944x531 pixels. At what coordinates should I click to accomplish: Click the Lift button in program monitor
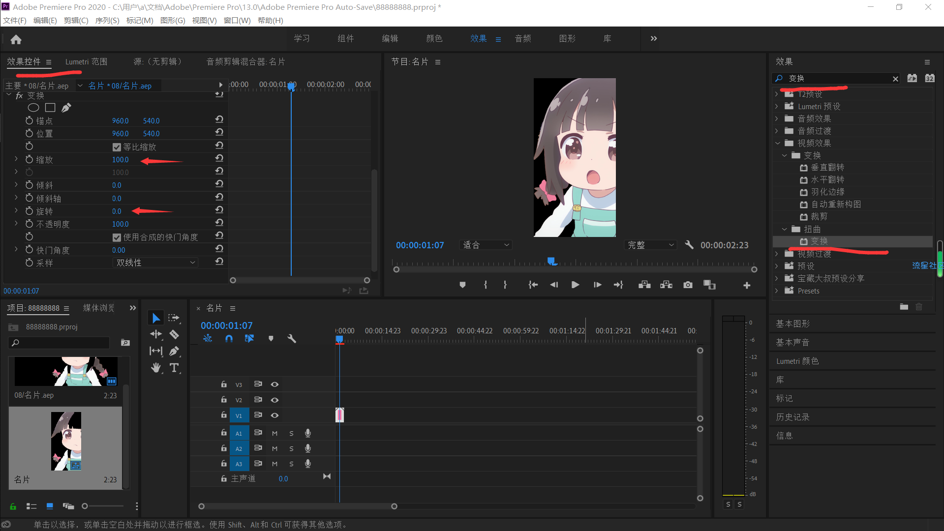[644, 285]
